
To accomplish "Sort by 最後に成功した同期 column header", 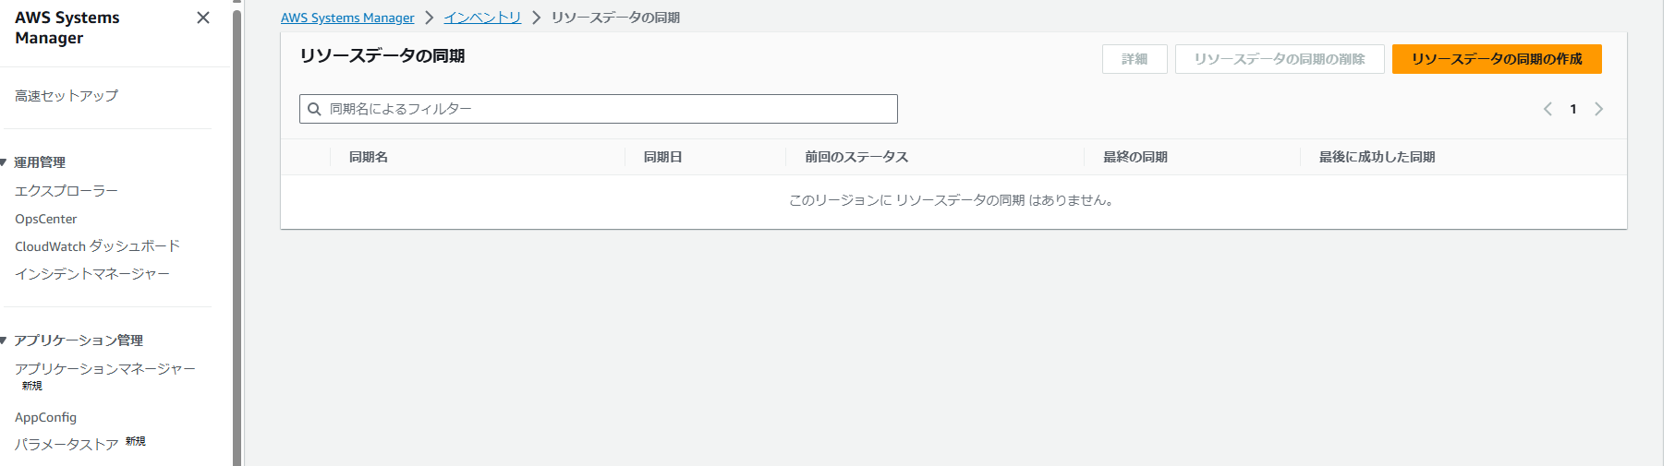I will (x=1377, y=157).
